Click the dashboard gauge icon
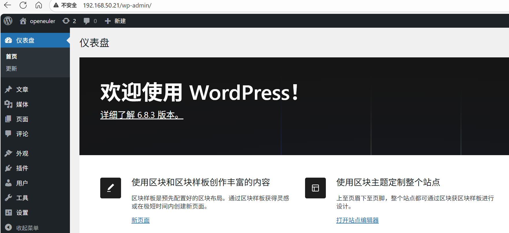 [x=9, y=40]
